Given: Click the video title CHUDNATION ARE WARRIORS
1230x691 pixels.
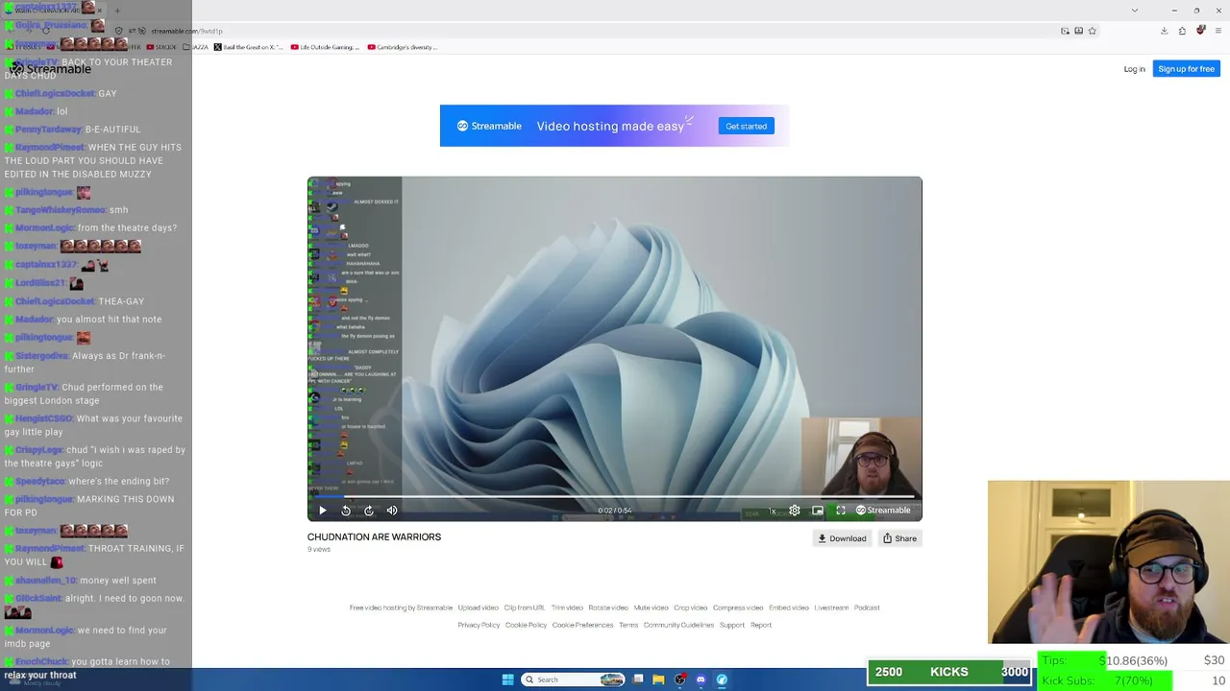Looking at the screenshot, I should [x=374, y=536].
